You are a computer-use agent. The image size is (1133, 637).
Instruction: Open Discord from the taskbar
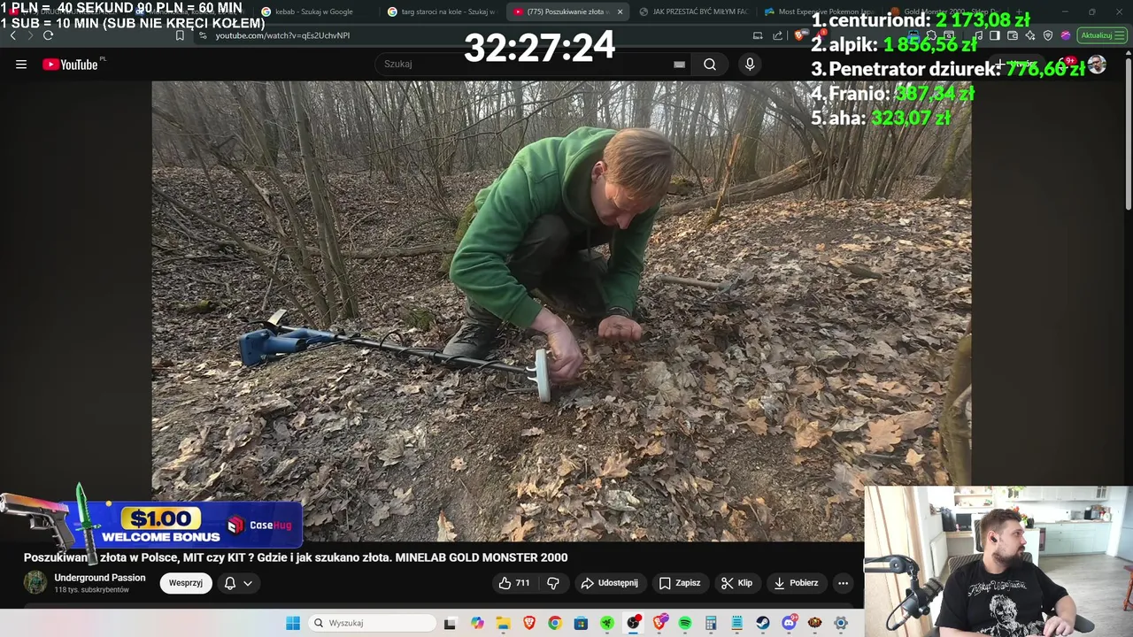click(x=789, y=623)
